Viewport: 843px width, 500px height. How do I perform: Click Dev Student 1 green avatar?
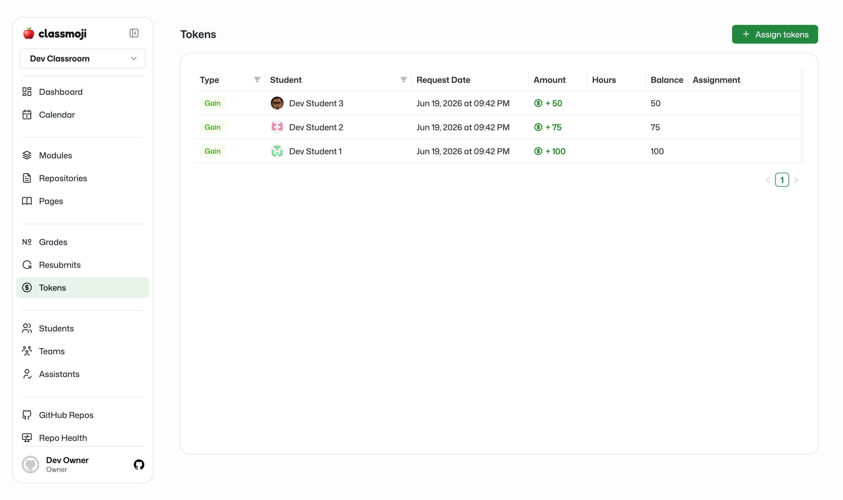tap(277, 151)
